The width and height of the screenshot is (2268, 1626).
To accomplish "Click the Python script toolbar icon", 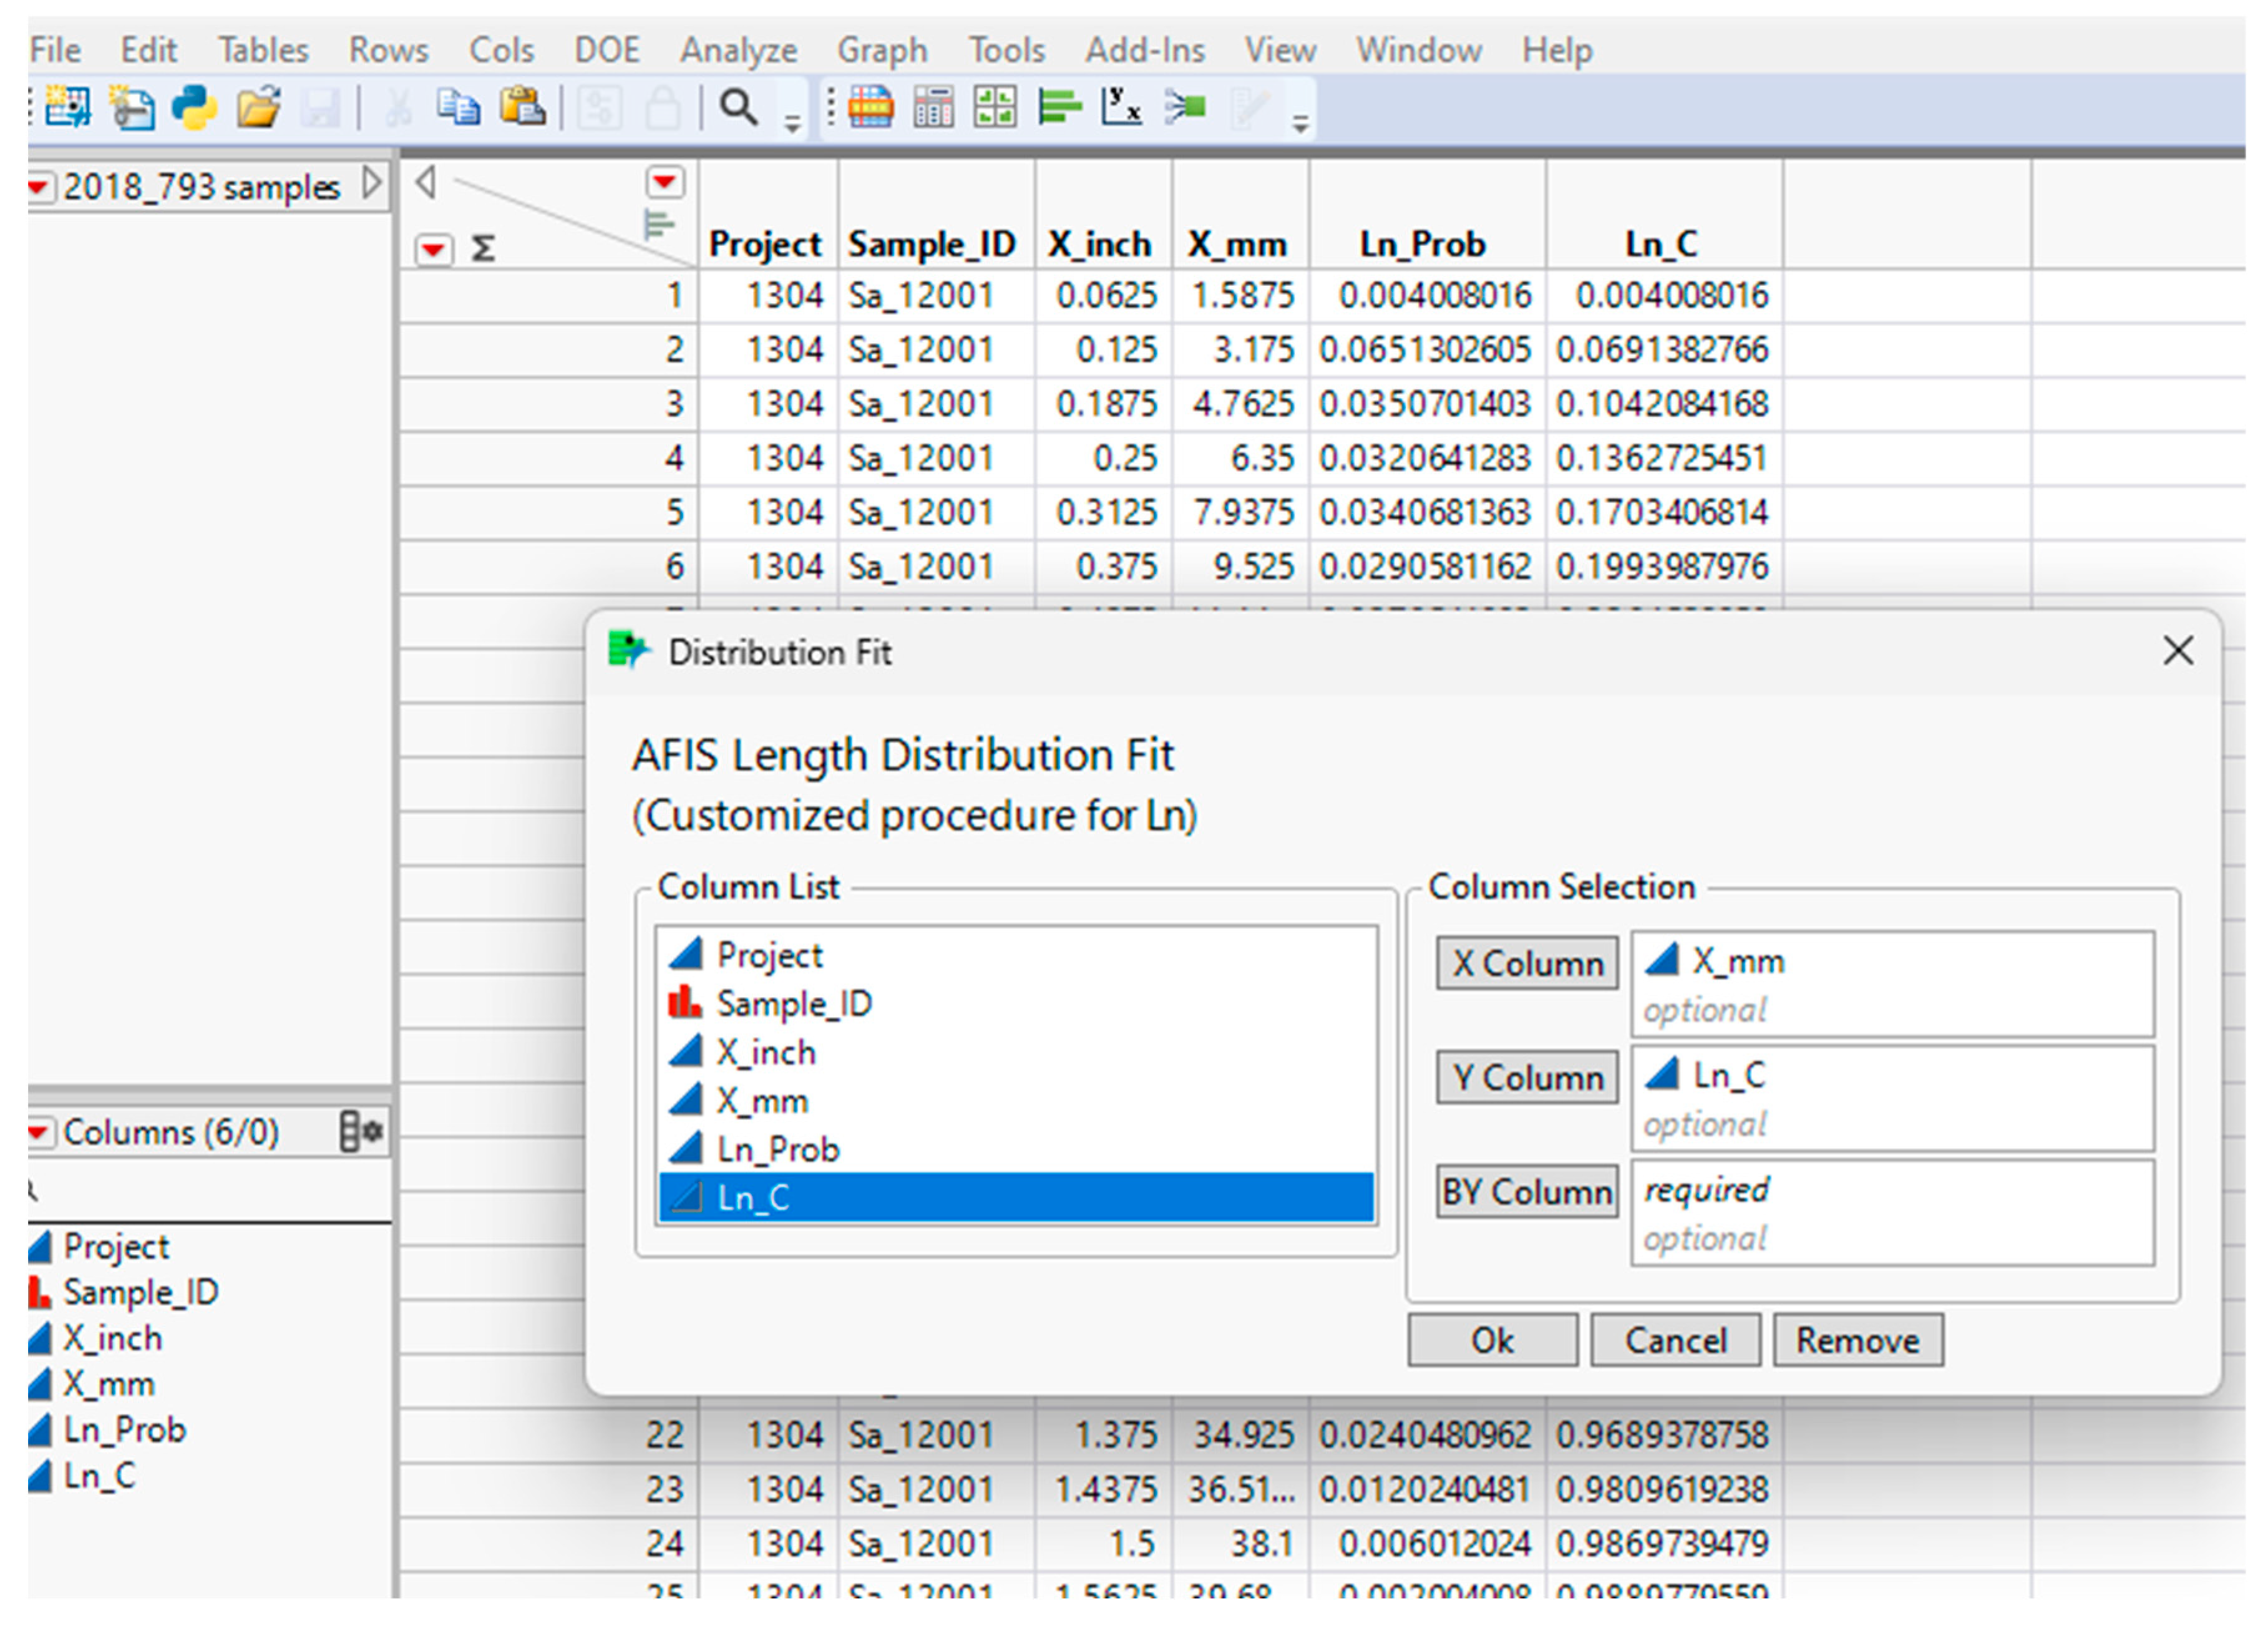I will pyautogui.click(x=194, y=107).
